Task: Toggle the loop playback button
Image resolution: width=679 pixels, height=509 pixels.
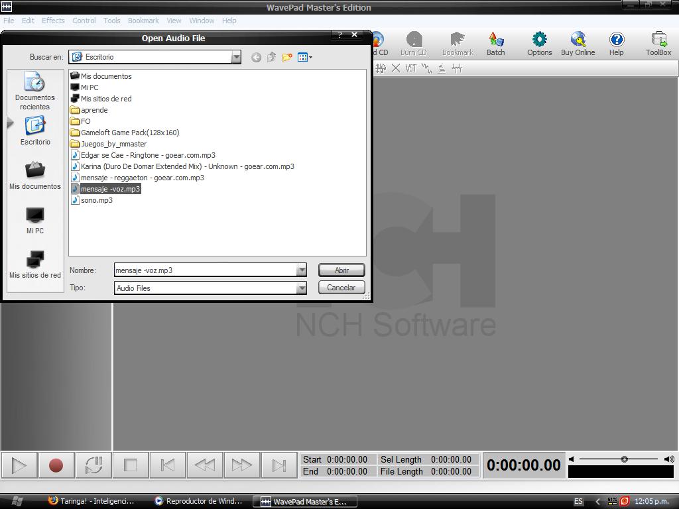Action: pos(93,465)
